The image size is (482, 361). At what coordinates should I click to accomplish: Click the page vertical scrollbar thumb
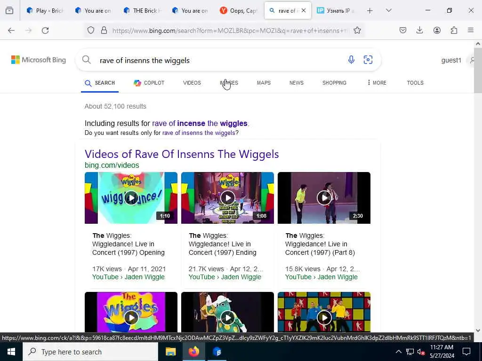click(x=478, y=71)
